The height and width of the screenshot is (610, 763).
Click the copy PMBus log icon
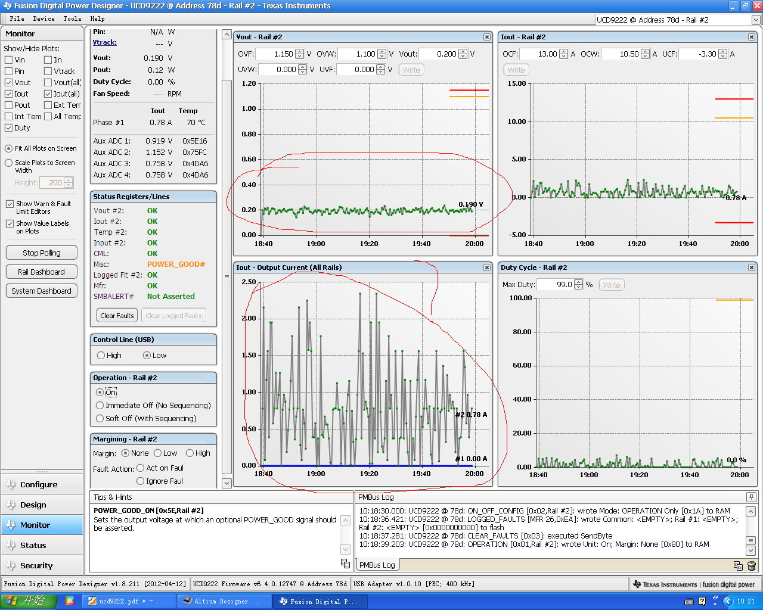click(x=738, y=565)
